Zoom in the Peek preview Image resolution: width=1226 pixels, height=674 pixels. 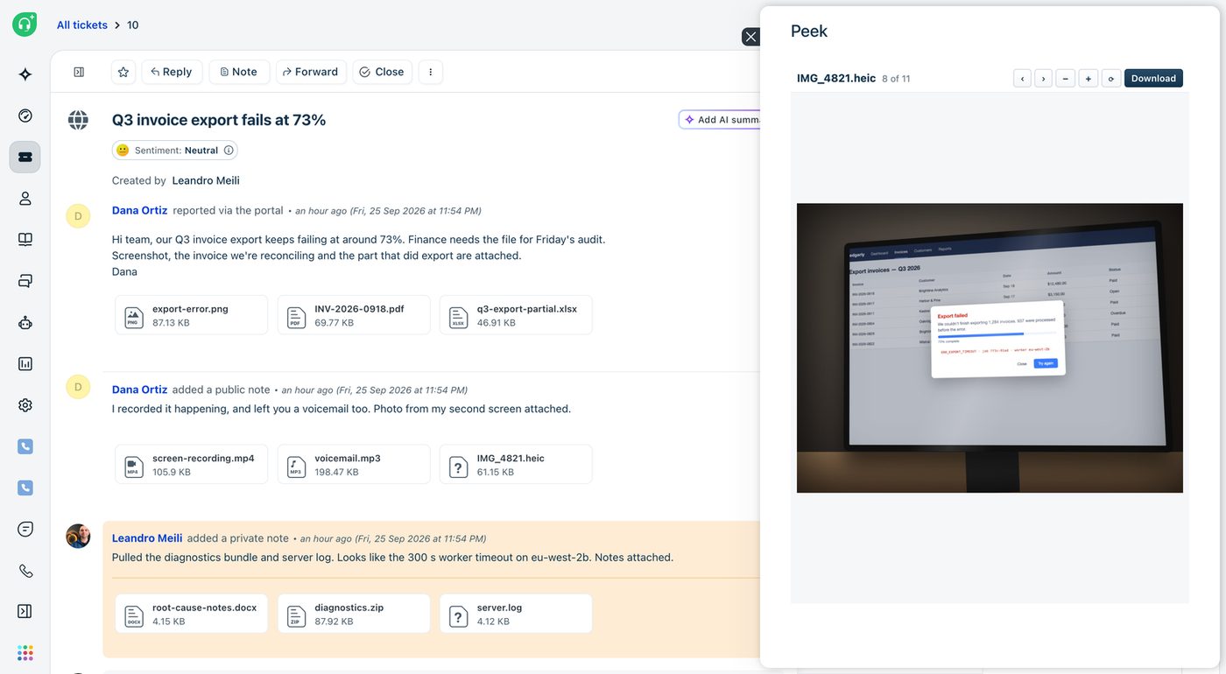click(x=1089, y=79)
